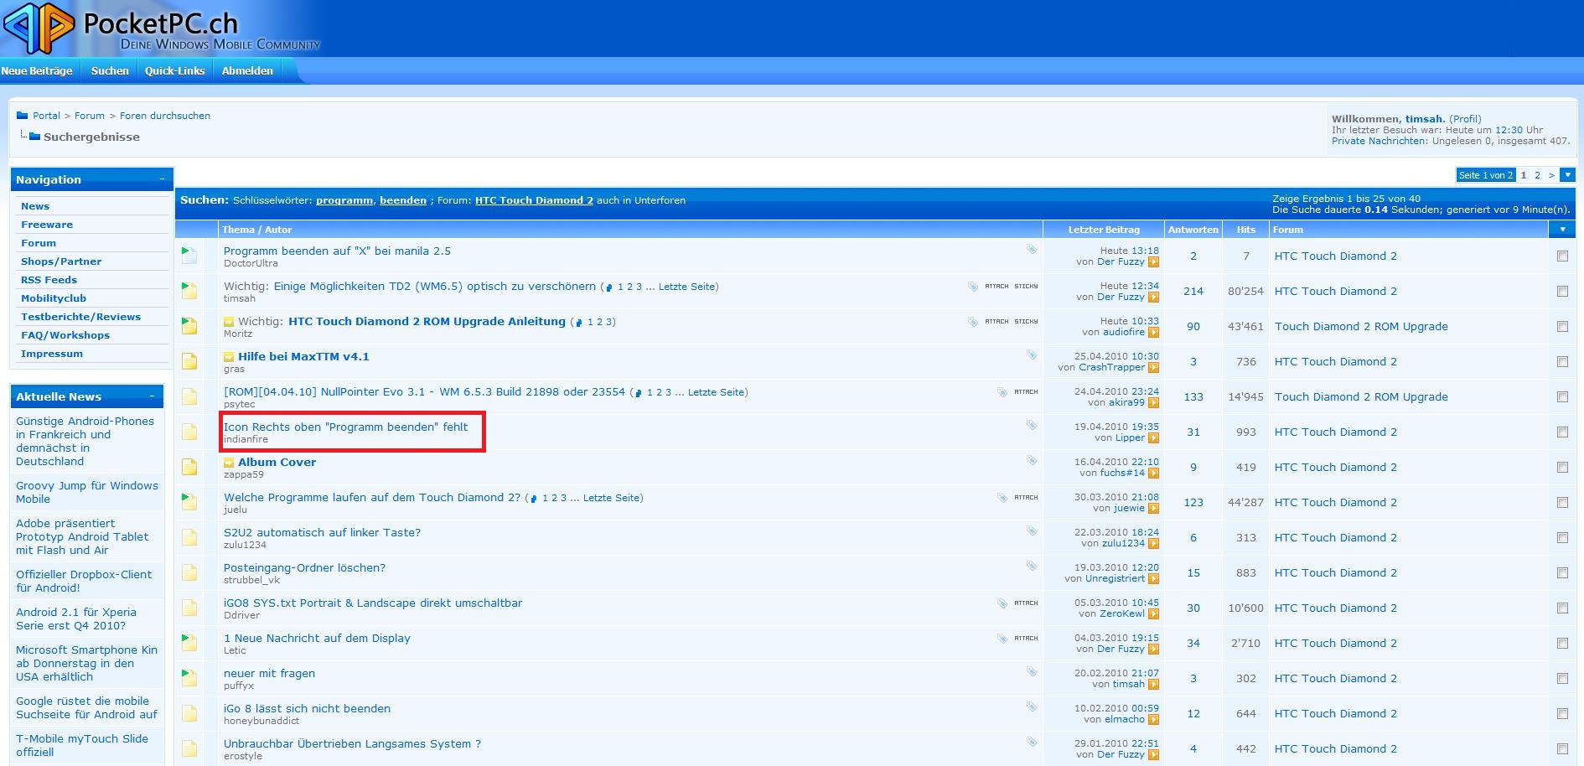Tick checkbox for 'HTC Touch Diamond 2 ROM Upgrade Anleitung' thread
This screenshot has height=766, width=1584.
tap(1562, 327)
